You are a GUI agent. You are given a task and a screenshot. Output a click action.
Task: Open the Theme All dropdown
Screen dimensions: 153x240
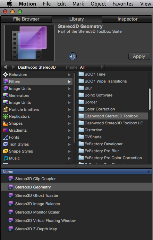coord(84,67)
